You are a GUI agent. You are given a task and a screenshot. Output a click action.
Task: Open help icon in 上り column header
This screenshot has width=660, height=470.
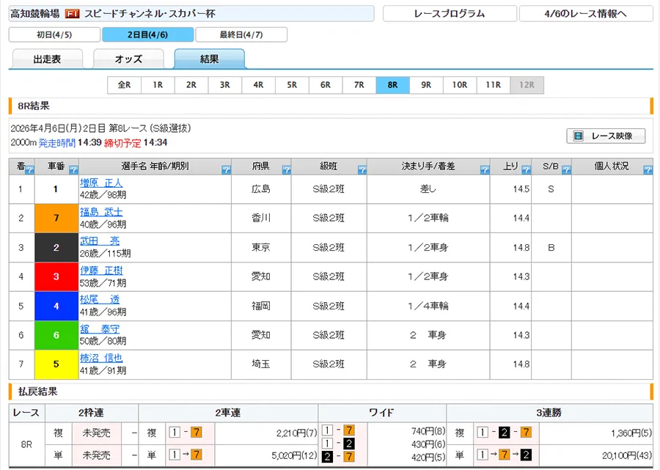click(524, 170)
